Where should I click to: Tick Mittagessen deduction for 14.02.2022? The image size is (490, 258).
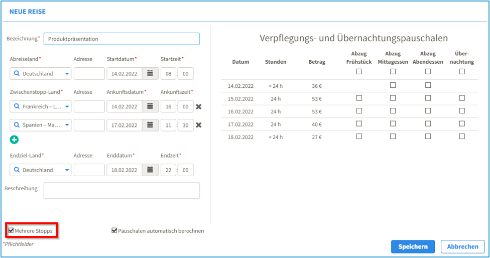[393, 85]
